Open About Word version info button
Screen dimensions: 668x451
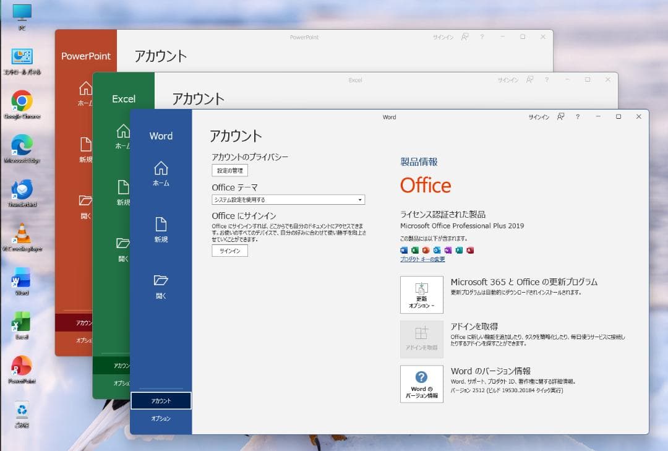coord(421,384)
